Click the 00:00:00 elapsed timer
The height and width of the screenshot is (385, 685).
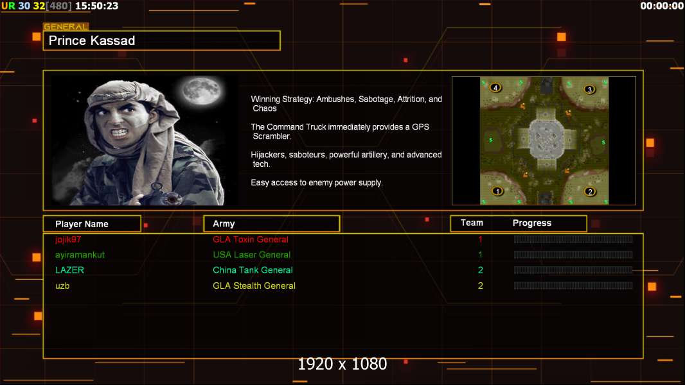(661, 6)
